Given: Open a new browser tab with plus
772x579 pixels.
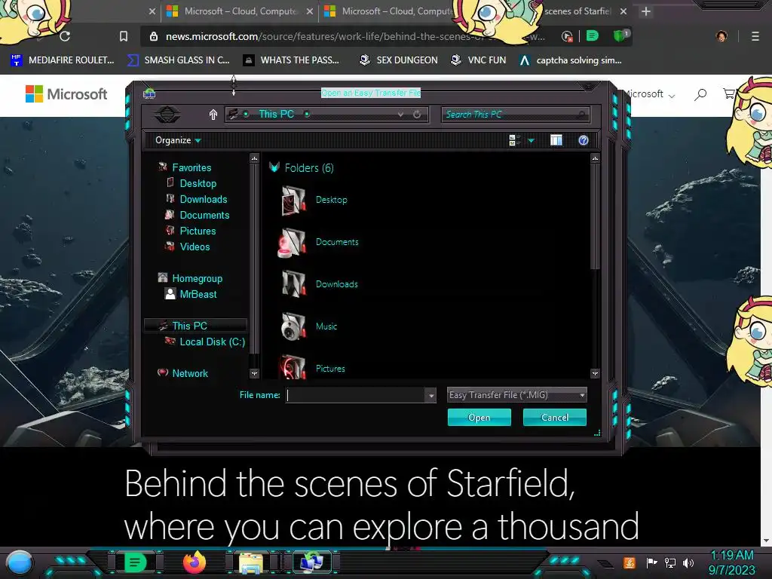Looking at the screenshot, I should (x=646, y=11).
